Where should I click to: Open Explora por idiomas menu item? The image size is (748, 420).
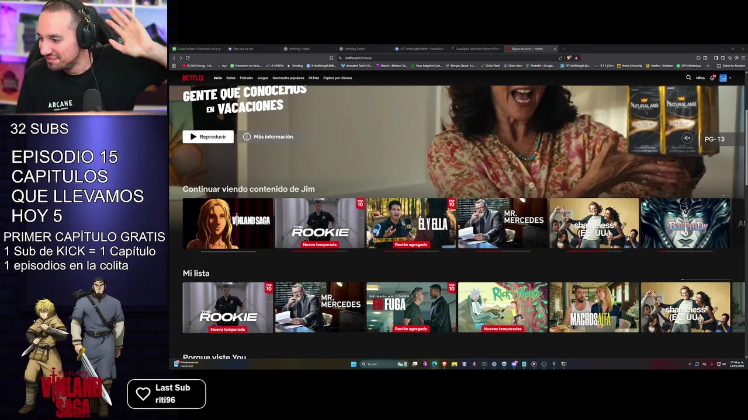click(x=338, y=78)
